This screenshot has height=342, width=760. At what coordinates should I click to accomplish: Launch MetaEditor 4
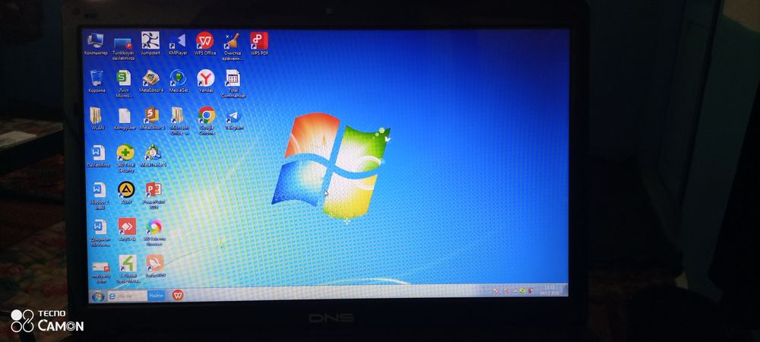151,81
